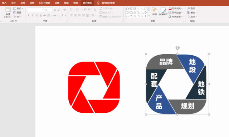Click the Tell Me search box (操作说明搜索)
Image resolution: width=229 pixels, height=137 pixels.
(108, 3)
